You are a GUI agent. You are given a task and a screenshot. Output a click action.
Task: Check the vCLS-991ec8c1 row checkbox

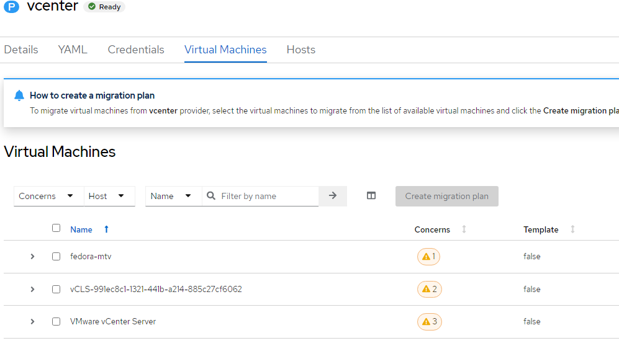[x=56, y=290]
